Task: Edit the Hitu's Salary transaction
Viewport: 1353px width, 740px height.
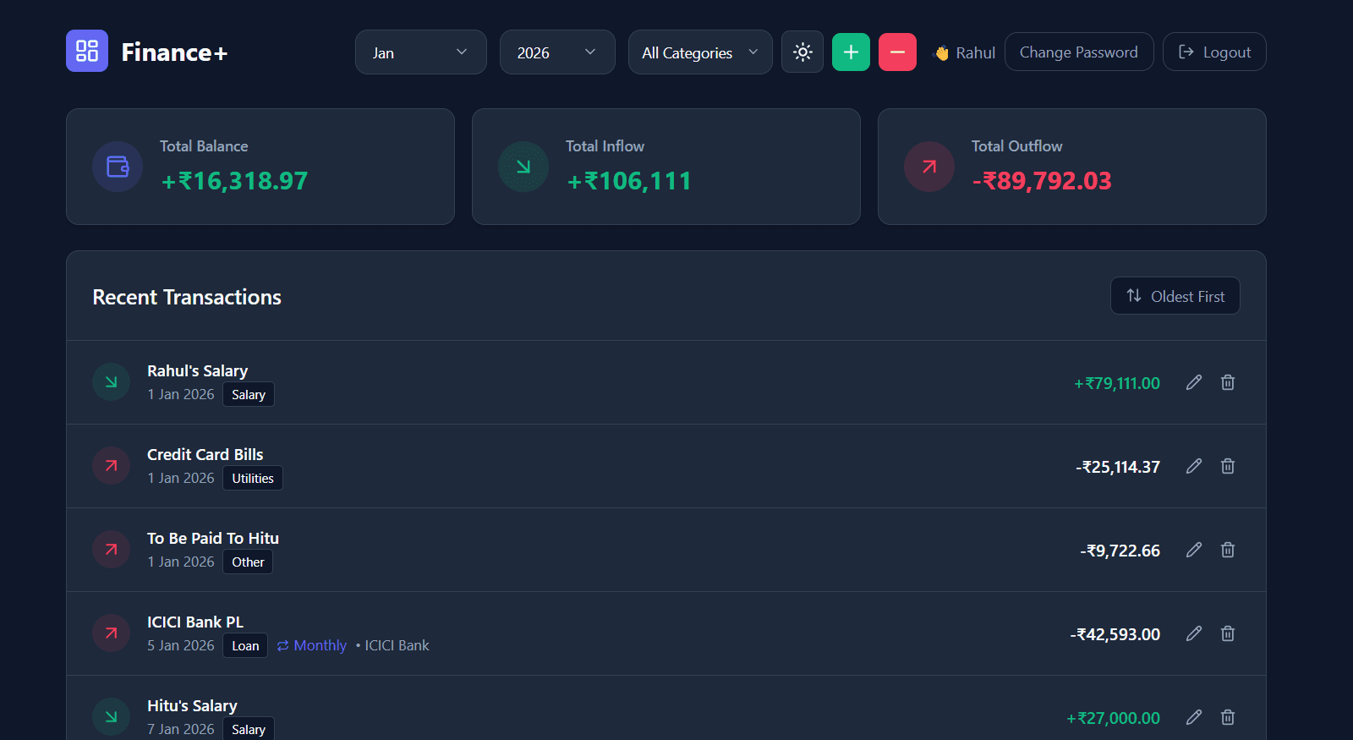Action: [x=1194, y=717]
